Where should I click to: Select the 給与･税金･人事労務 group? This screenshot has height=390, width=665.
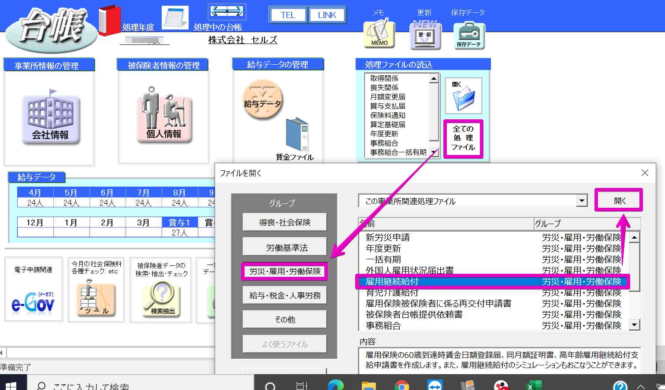click(285, 295)
